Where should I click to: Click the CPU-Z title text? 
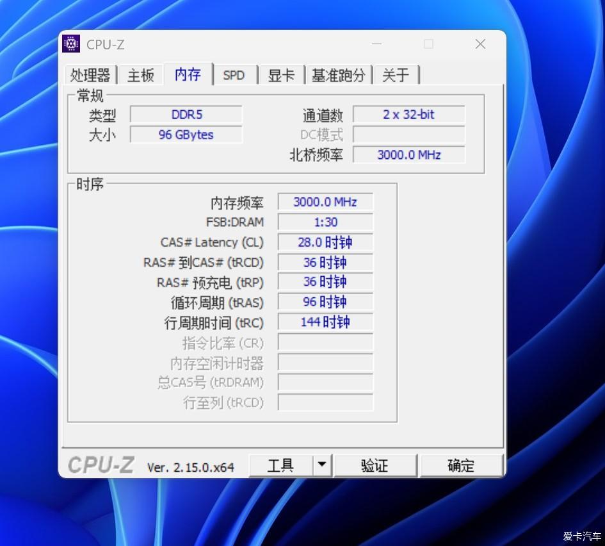click(x=106, y=44)
